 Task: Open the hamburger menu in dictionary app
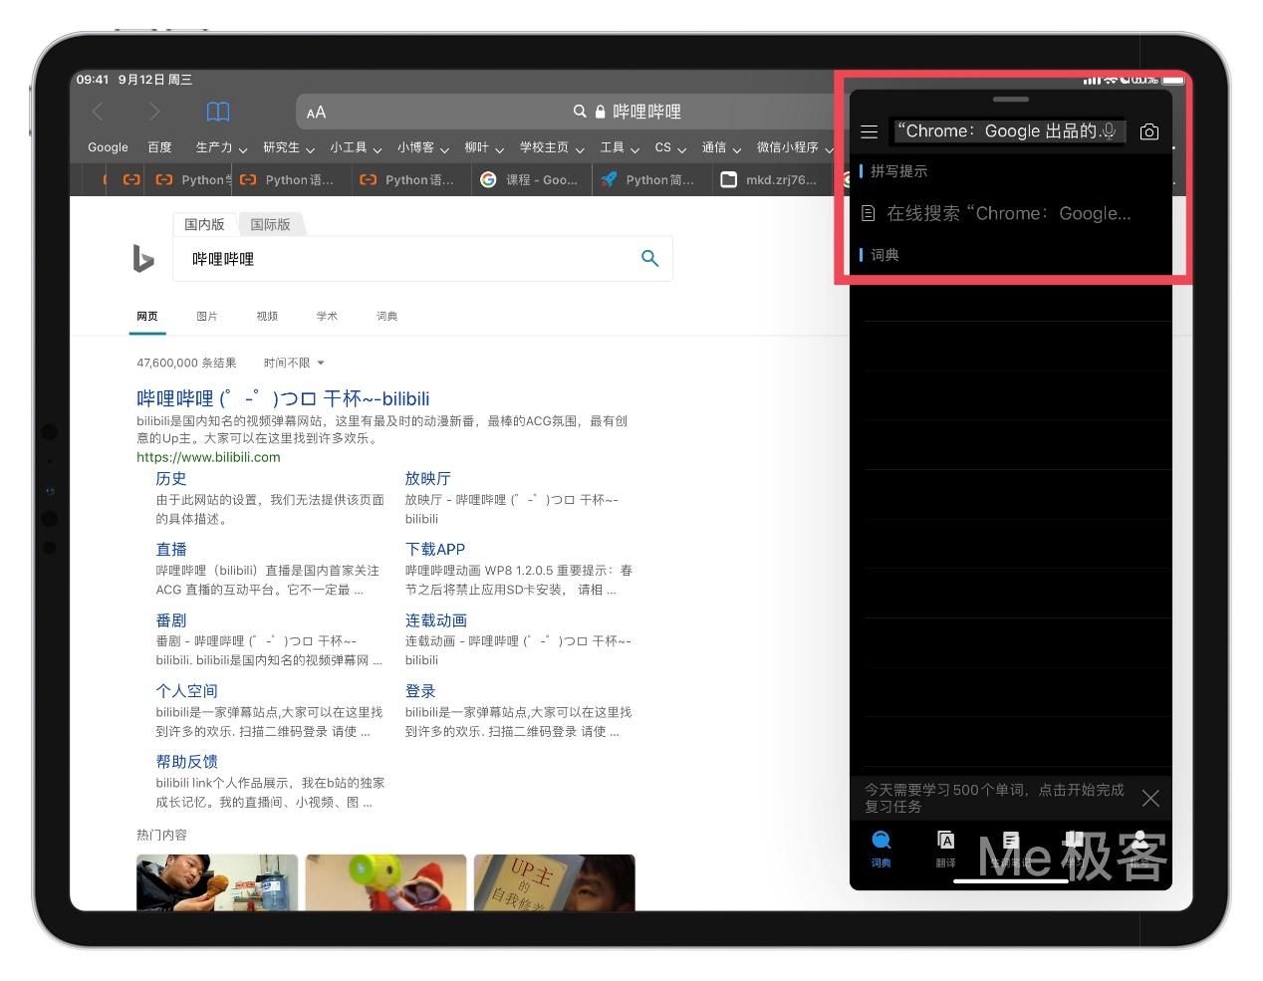click(869, 131)
